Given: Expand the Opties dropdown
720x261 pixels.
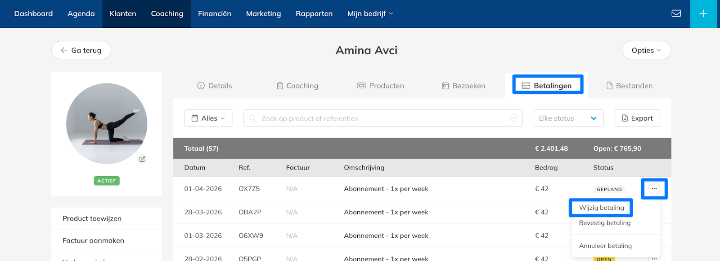Looking at the screenshot, I should 646,50.
